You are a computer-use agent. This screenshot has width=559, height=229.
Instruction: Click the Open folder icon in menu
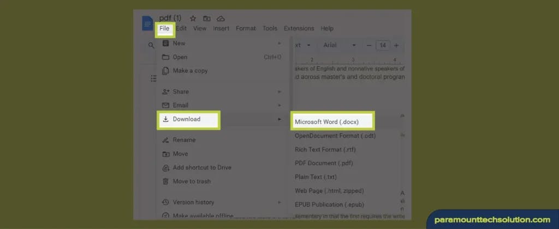[x=165, y=57]
